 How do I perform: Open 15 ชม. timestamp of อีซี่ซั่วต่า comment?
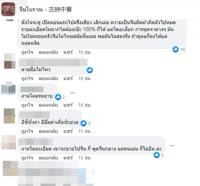(85, 131)
